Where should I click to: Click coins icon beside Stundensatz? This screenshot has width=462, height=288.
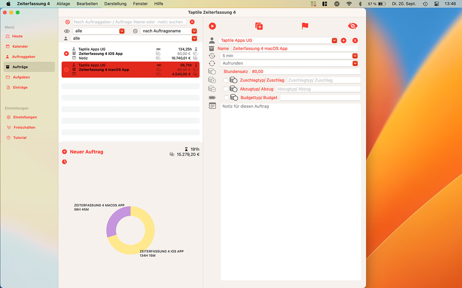click(212, 72)
